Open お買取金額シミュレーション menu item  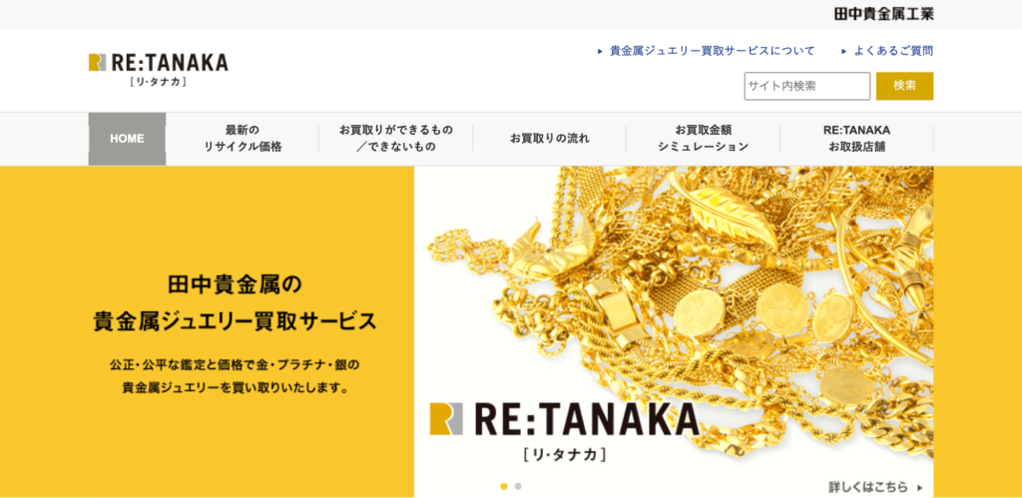click(704, 139)
